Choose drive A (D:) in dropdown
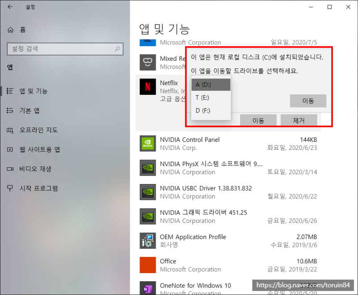Screen dimensions: 358x295 pyautogui.click(x=211, y=85)
